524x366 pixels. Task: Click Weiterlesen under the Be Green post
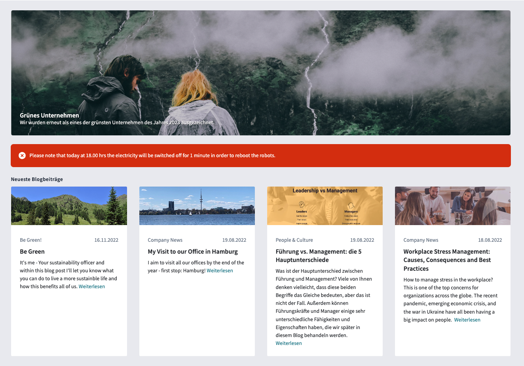coord(92,286)
